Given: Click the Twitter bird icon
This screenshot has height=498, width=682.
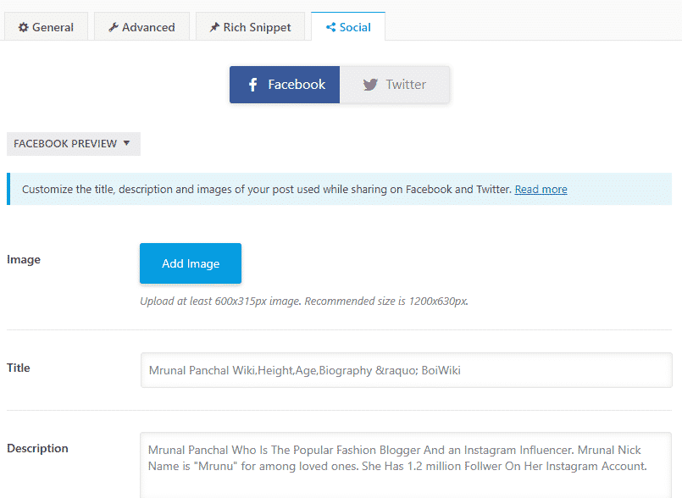Looking at the screenshot, I should (x=370, y=85).
